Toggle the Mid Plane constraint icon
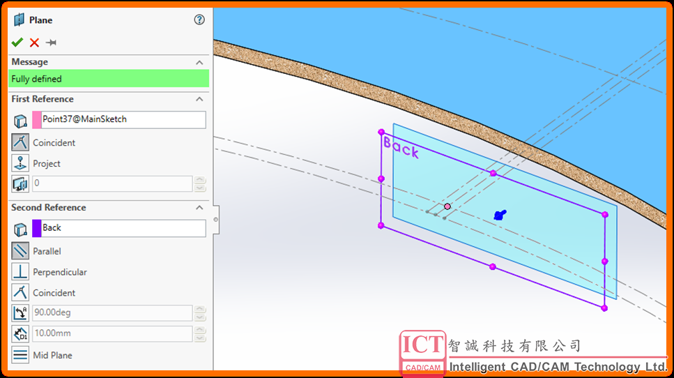This screenshot has width=674, height=378. 20,355
